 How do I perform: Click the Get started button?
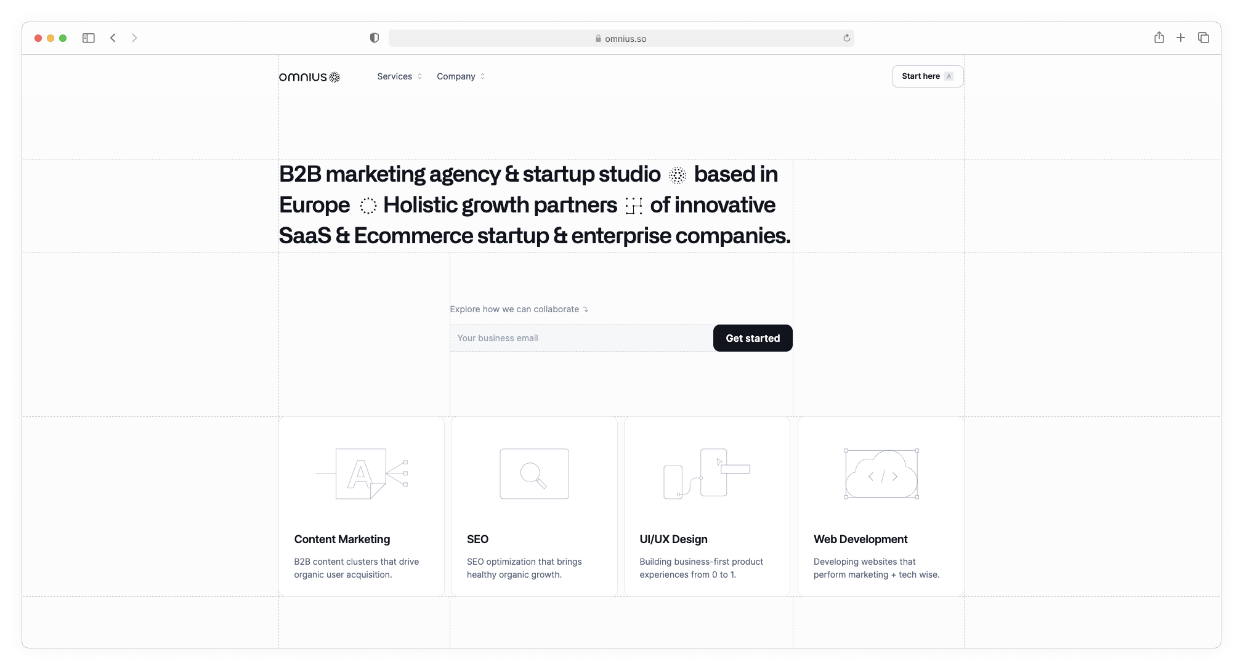click(x=751, y=337)
